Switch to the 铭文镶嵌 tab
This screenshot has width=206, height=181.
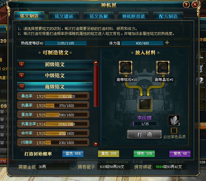[64, 16]
